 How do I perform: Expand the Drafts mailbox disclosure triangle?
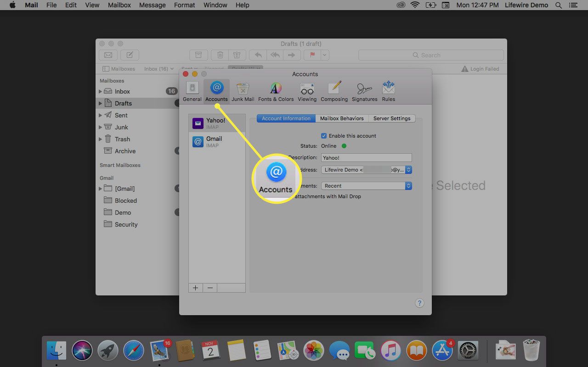[x=100, y=103]
